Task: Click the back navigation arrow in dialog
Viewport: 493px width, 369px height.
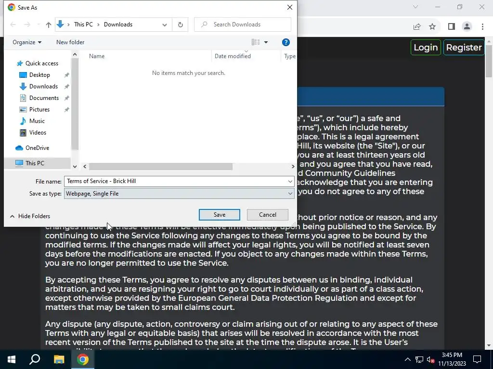Action: [x=13, y=25]
